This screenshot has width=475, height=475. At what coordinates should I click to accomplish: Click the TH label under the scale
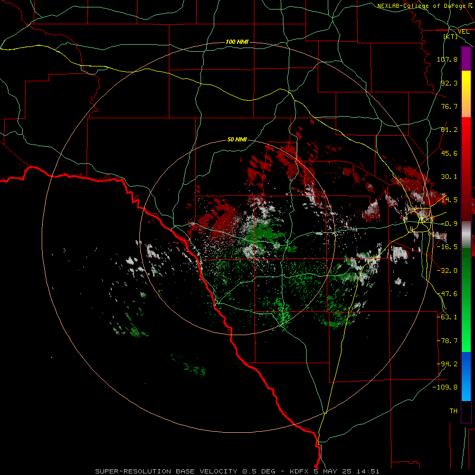(453, 411)
